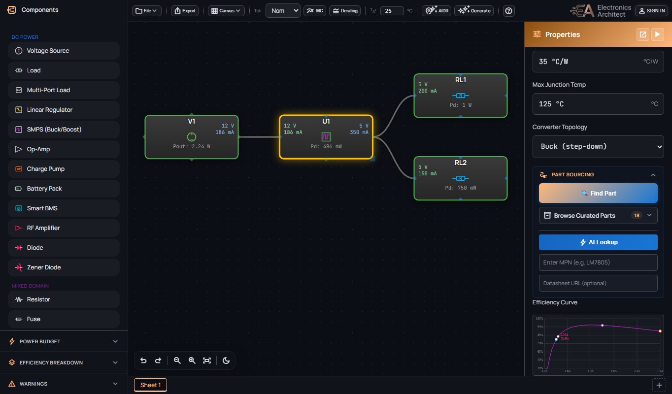Open the Converter Topology dropdown
672x394 pixels.
[598, 147]
